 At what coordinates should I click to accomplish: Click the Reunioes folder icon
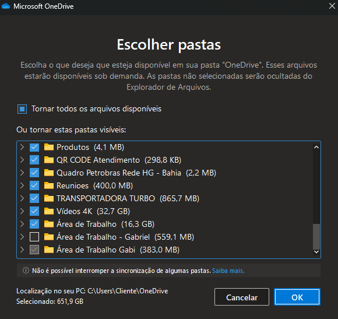[49, 185]
